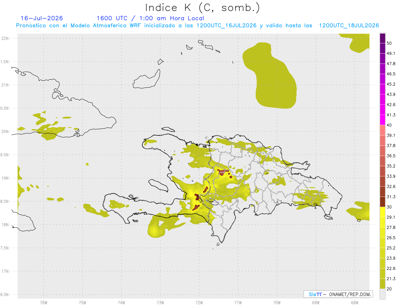Click the colorbar value '42.6'
The image size is (398, 307).
tap(391, 105)
